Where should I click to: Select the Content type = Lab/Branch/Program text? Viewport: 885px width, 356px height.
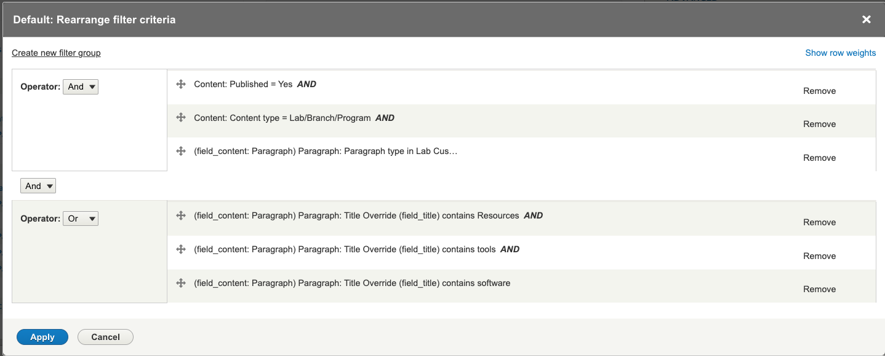(x=282, y=118)
